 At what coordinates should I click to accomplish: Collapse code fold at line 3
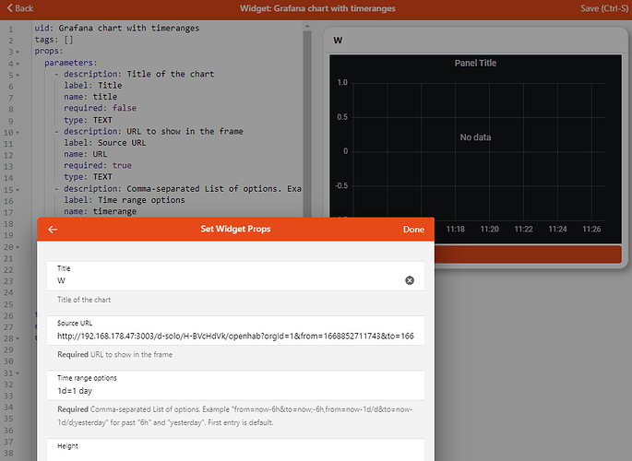tap(18, 52)
